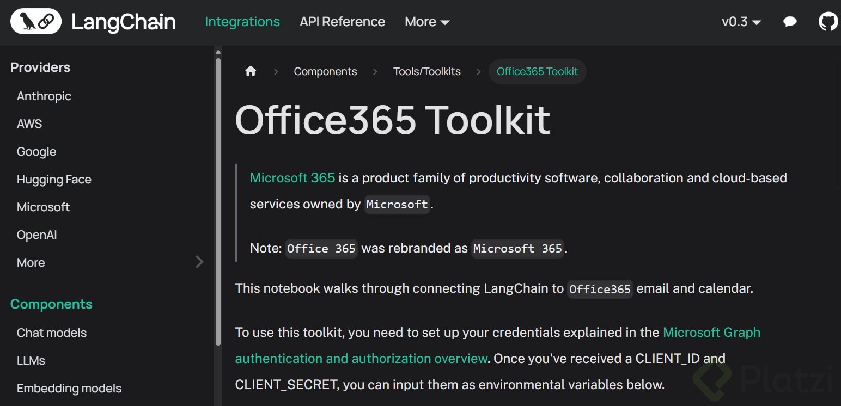
Task: Follow the Microsoft 365 link
Action: [292, 178]
